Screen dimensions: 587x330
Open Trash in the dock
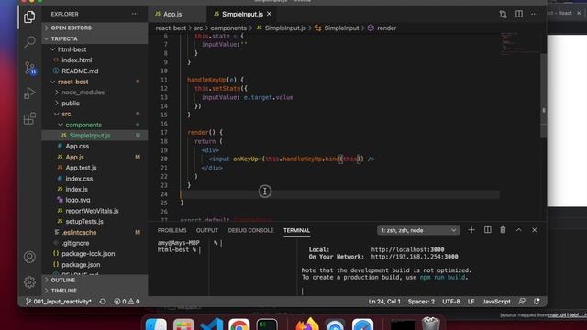click(x=430, y=324)
